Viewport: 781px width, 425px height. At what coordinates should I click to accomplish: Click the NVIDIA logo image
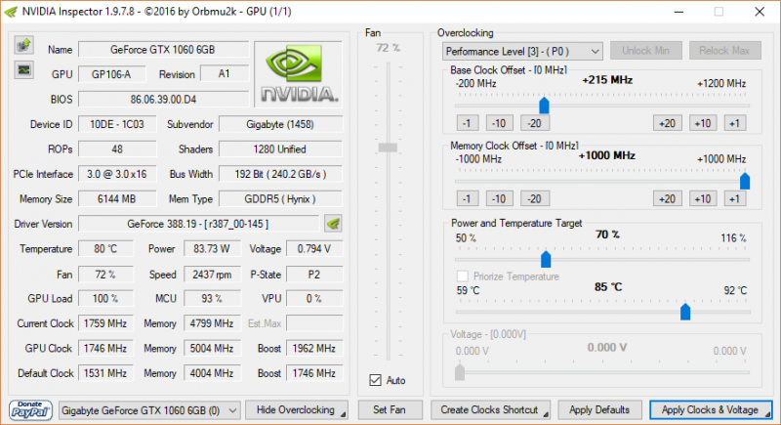click(298, 73)
